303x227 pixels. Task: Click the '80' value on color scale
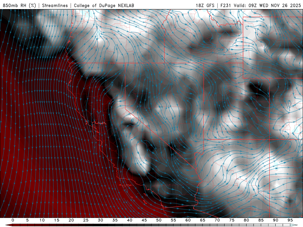click(x=247, y=220)
